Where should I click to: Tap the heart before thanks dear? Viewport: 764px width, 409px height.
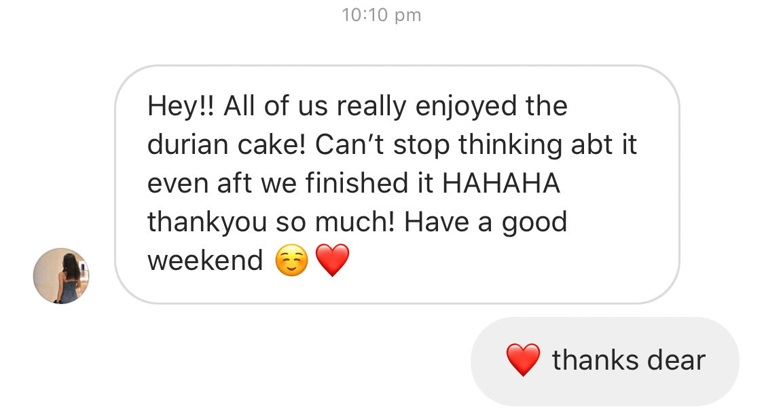524,359
